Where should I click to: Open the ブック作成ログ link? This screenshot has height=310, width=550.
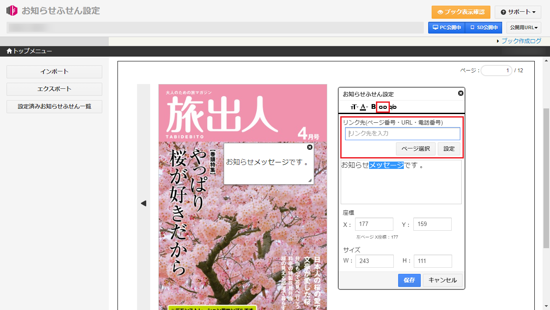[521, 41]
